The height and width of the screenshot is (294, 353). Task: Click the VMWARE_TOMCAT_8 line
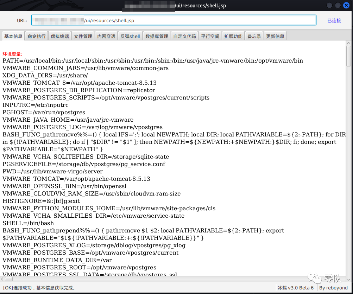coord(80,83)
